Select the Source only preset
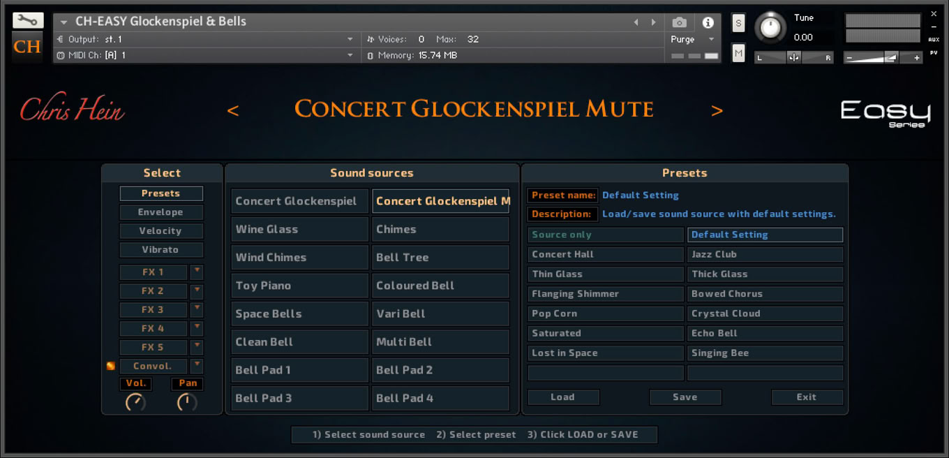 (x=606, y=235)
